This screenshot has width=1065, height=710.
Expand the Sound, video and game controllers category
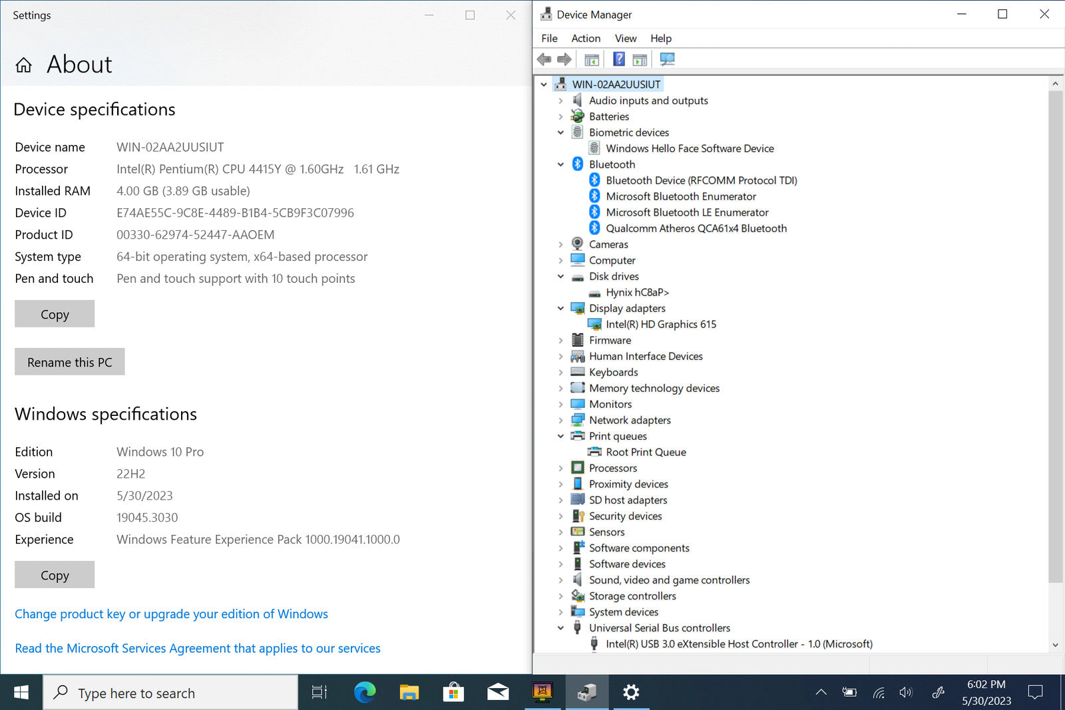pos(560,580)
